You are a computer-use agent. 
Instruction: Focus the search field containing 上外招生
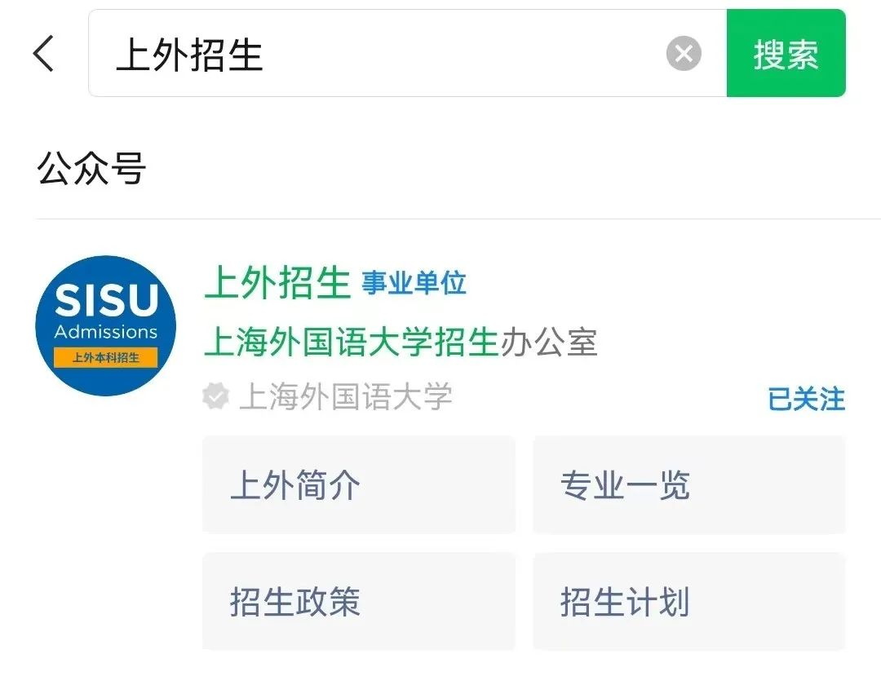(x=383, y=55)
